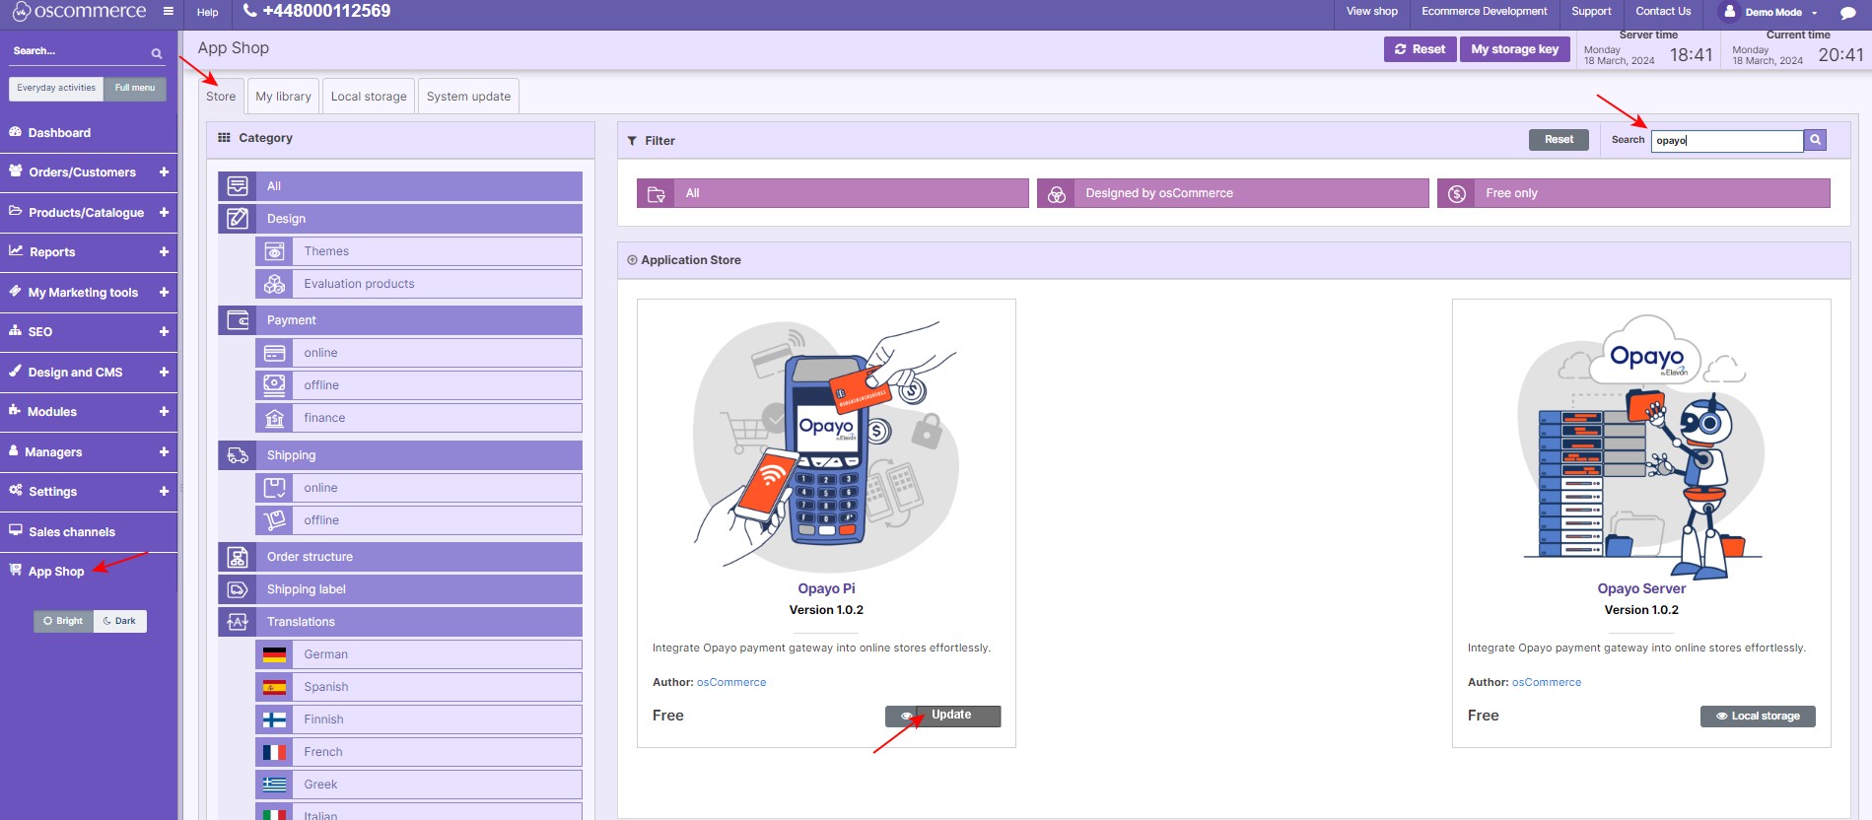Switch to Dark theme mode
The height and width of the screenshot is (820, 1872).
[119, 621]
